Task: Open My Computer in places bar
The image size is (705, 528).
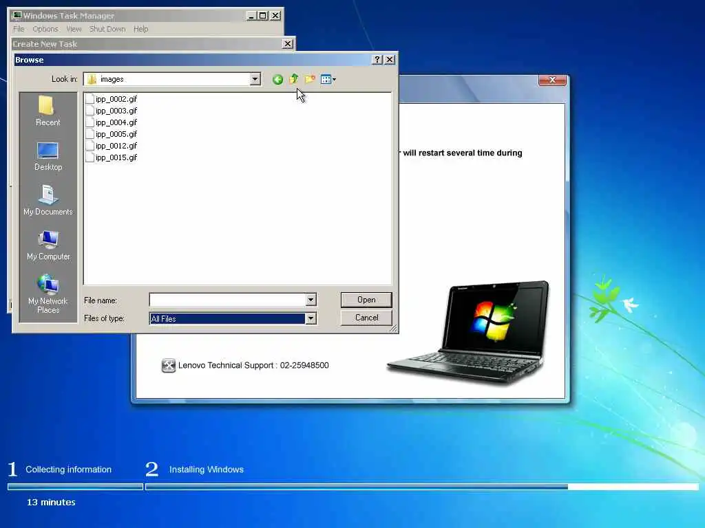Action: (48, 245)
